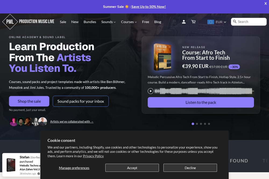
Task: Click the Shop the sale button
Action: [x=29, y=101]
